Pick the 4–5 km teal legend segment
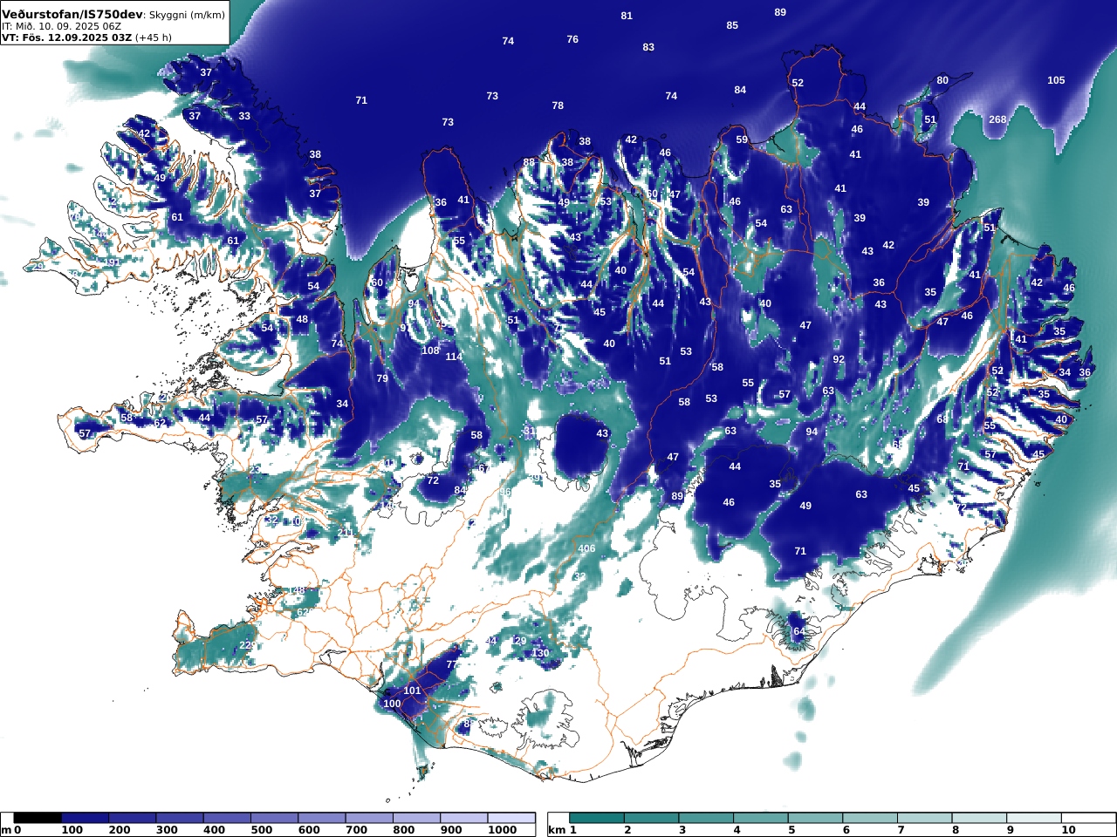Viewport: 1117px width, 837px height. pos(761,818)
